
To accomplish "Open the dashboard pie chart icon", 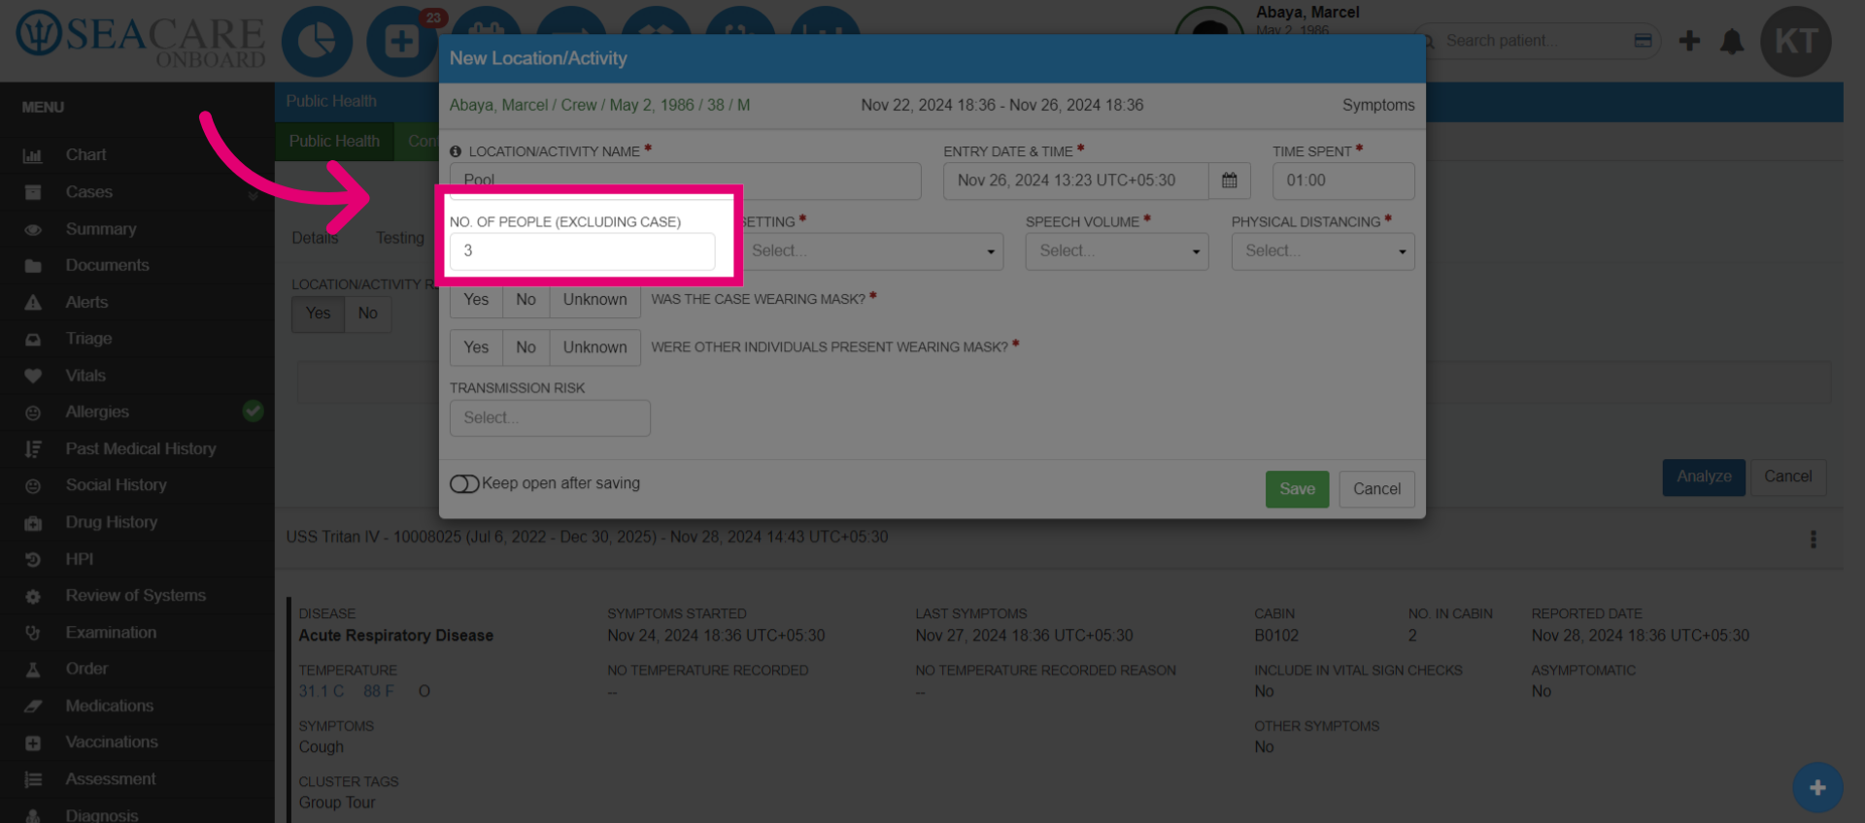I will click(x=317, y=41).
